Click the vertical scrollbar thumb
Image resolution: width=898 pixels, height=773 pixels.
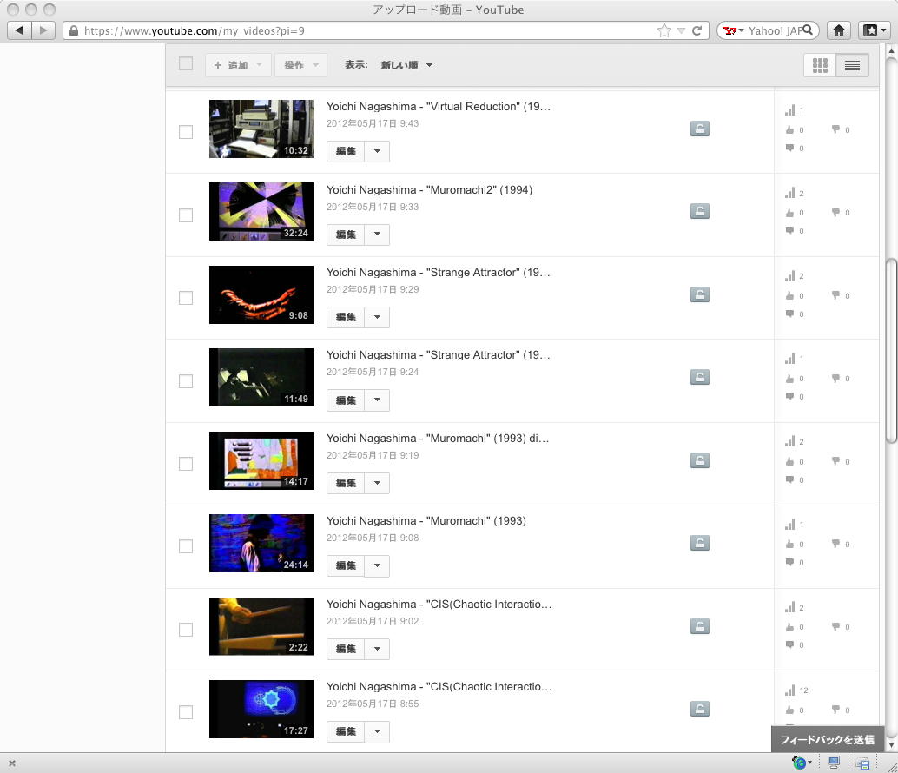click(x=891, y=350)
